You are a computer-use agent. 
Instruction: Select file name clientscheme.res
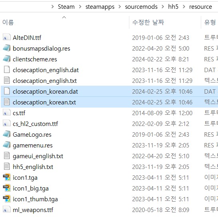pos(35,59)
